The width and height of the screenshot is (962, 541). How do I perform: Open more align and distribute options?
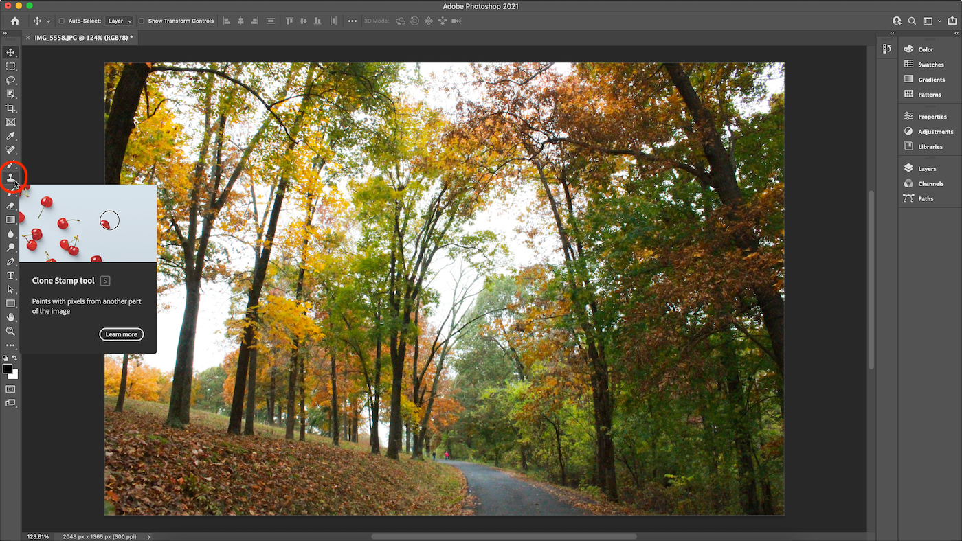(353, 21)
